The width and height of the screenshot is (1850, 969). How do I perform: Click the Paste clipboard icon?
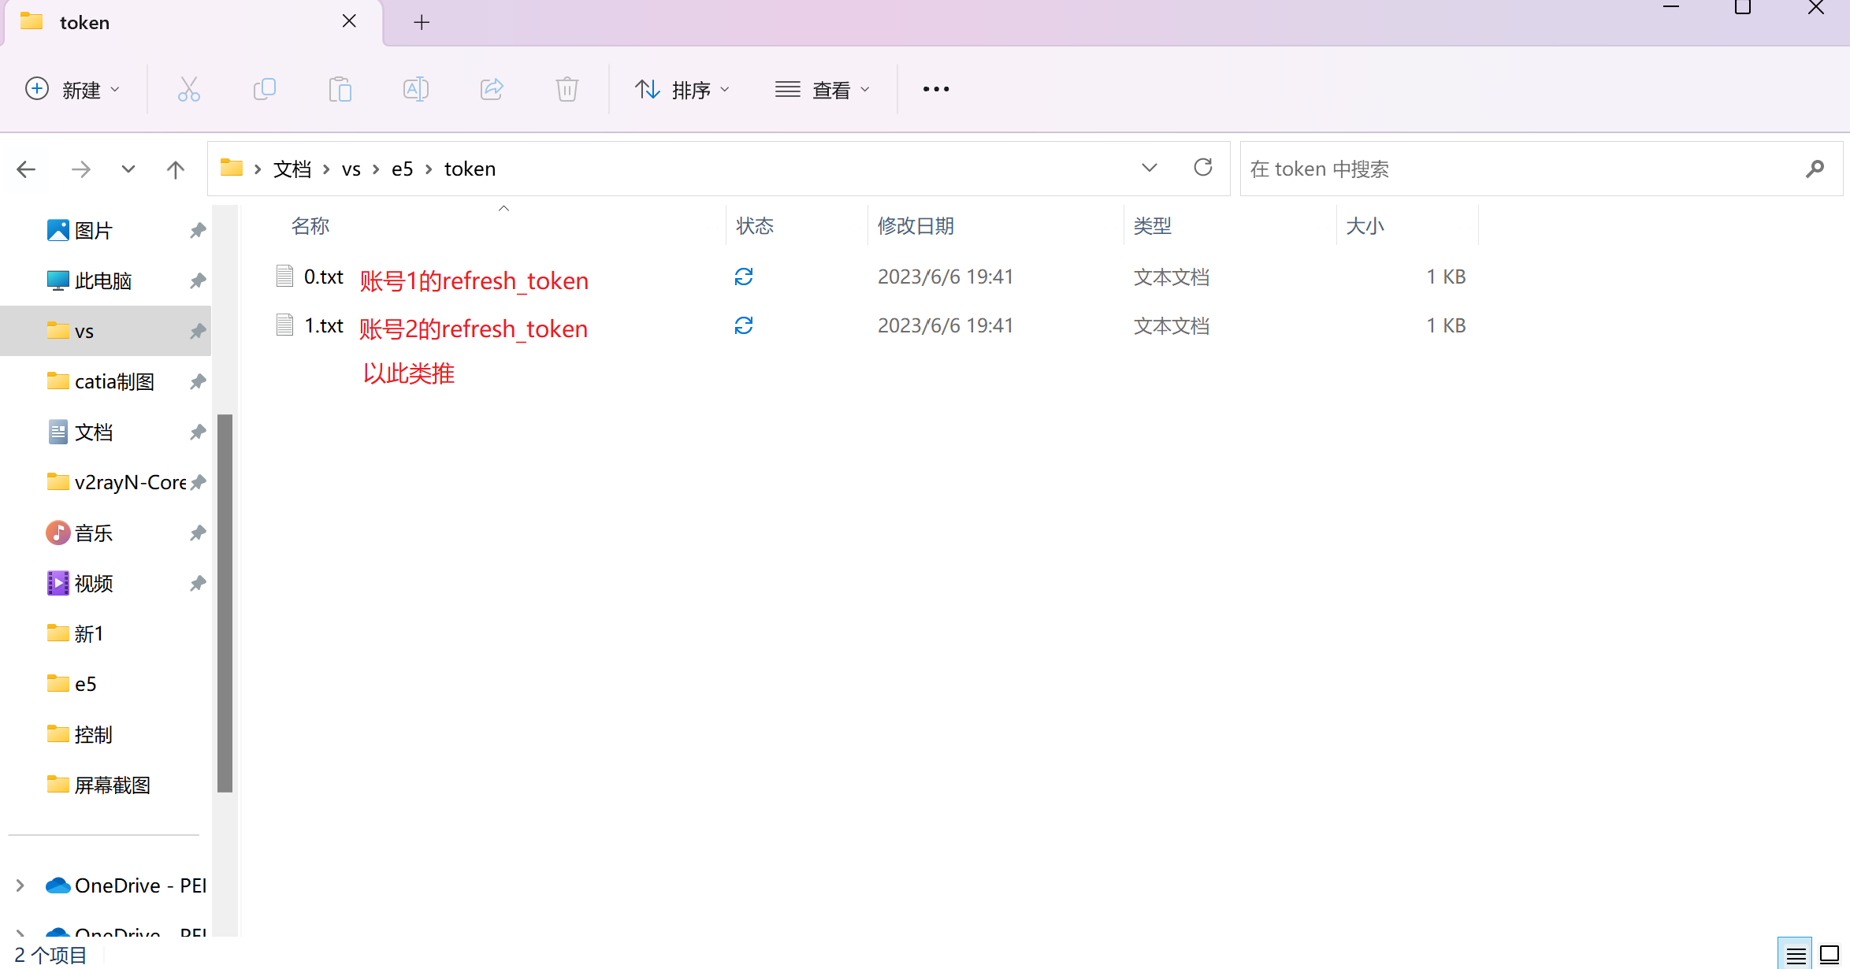click(340, 89)
